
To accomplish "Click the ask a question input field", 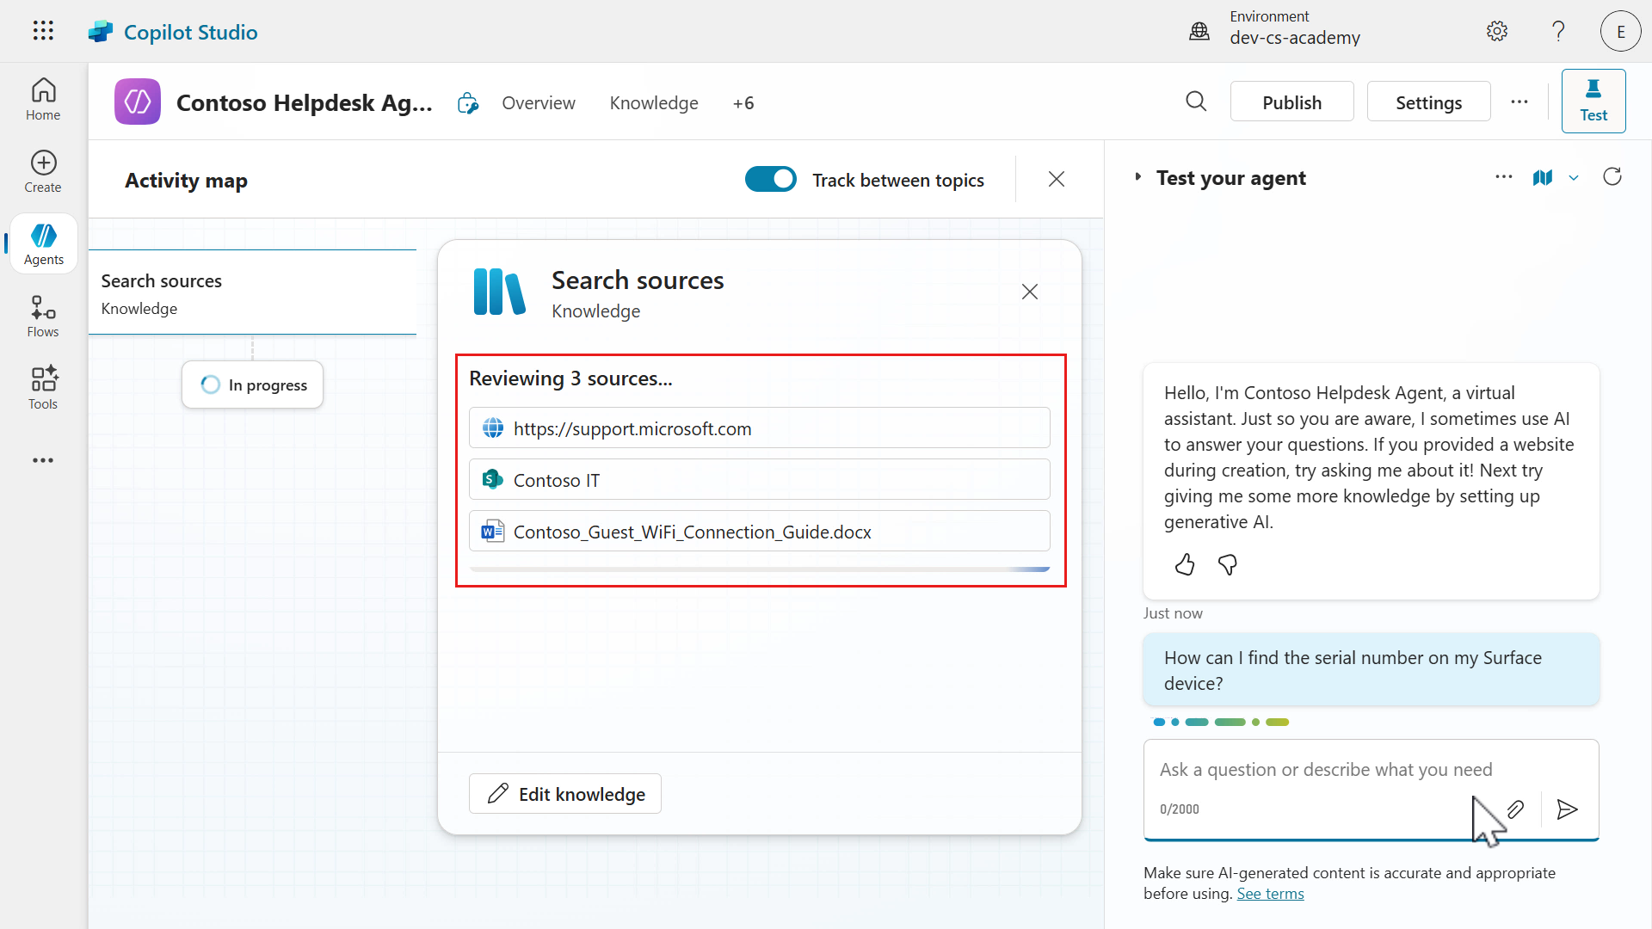I will pos(1325,770).
